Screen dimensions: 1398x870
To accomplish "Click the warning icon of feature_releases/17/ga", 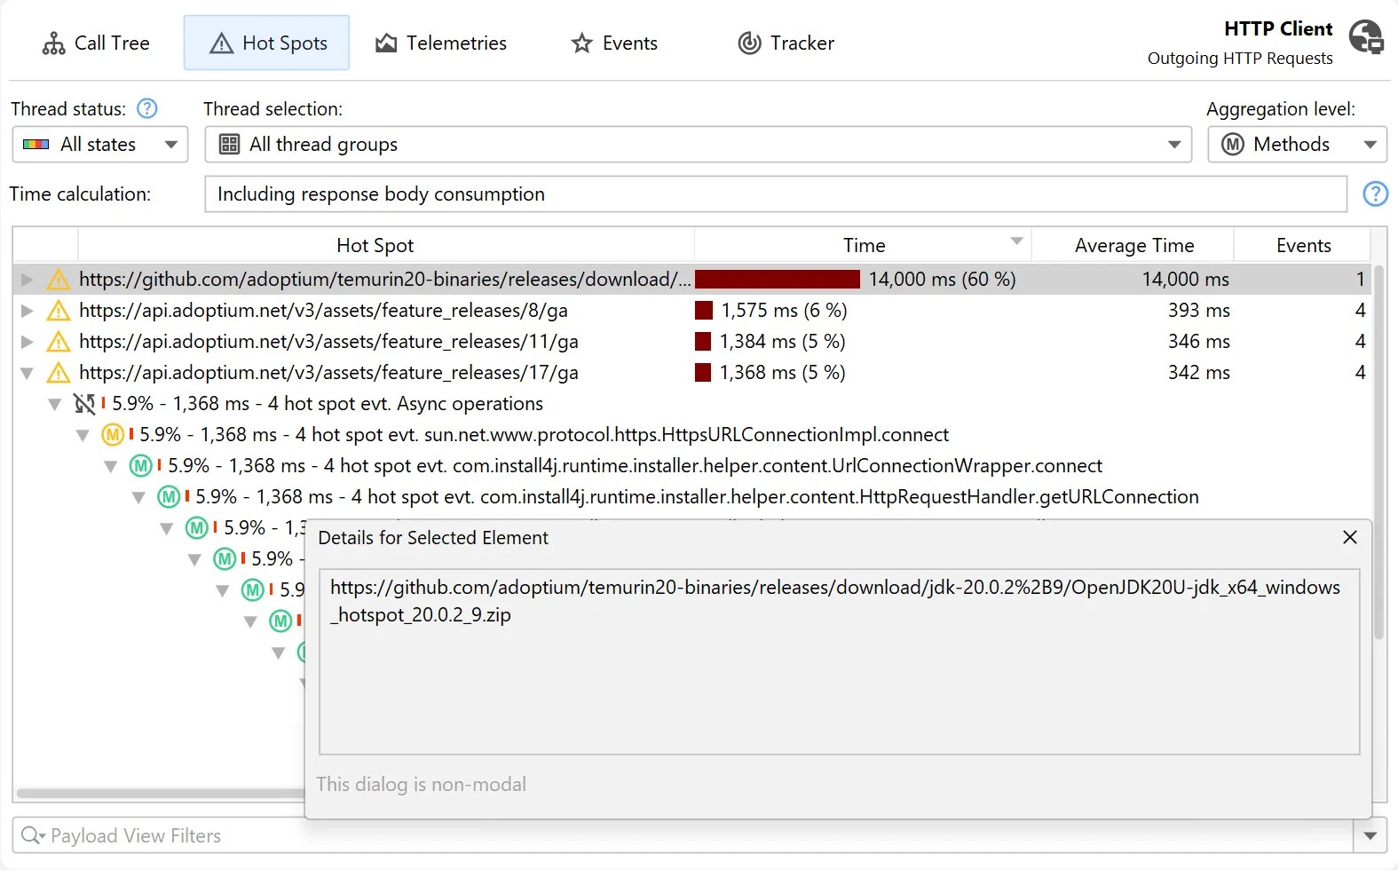I will [59, 373].
